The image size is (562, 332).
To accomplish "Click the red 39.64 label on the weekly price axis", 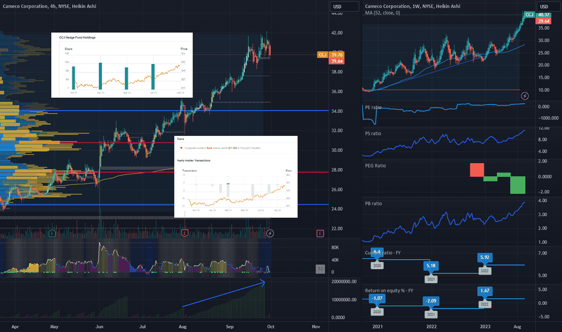I will [x=543, y=21].
